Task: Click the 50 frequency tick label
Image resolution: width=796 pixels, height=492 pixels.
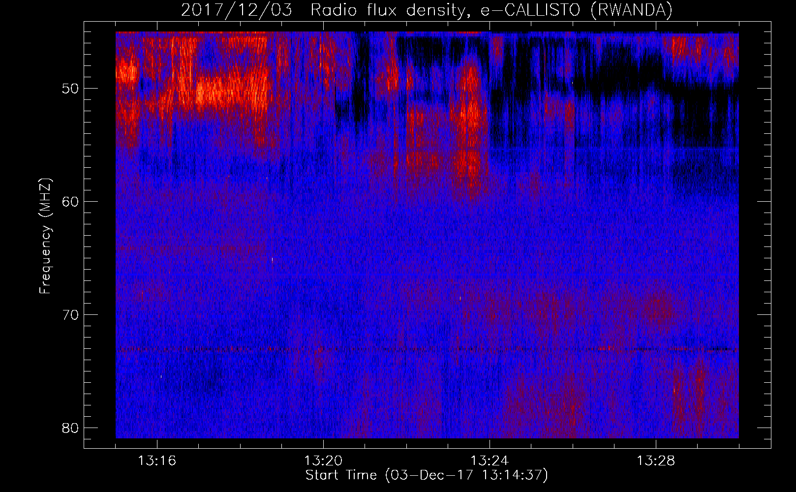Action: click(71, 89)
